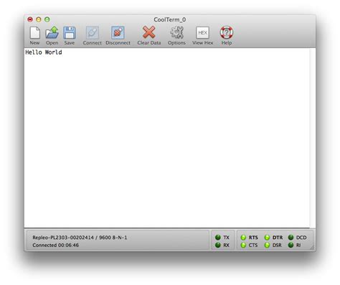Click the DCD status LED
The image size is (340, 285).
[291, 237]
